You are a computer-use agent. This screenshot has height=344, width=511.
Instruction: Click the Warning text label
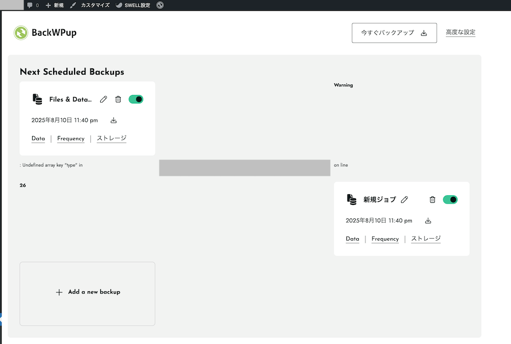343,85
